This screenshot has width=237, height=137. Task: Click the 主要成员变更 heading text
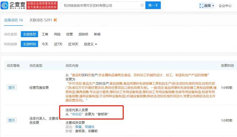coord(75,123)
